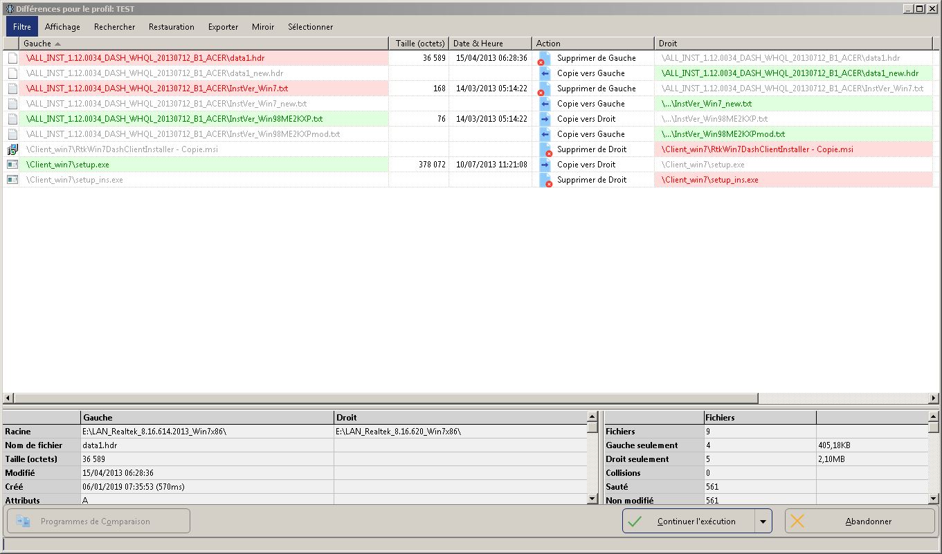The height and width of the screenshot is (554, 942).
Task: Click down arrow of details panel scrollbar
Action: pos(592,499)
